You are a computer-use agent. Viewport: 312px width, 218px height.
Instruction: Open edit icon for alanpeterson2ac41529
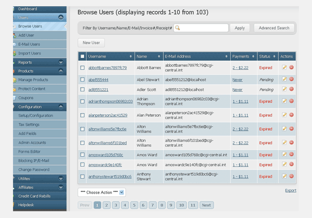[x=284, y=115]
